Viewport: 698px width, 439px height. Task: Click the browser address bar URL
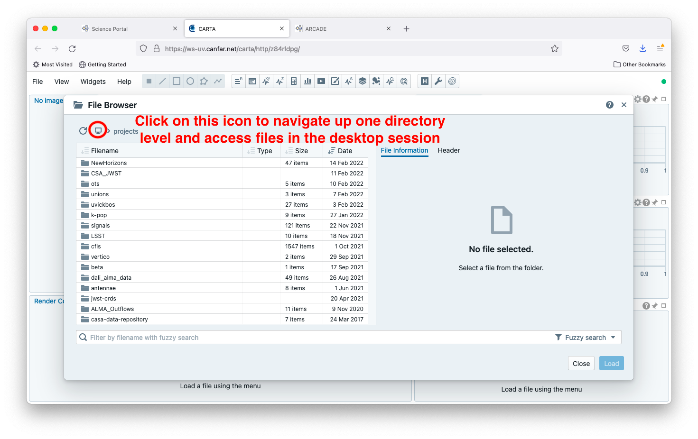[x=233, y=49]
